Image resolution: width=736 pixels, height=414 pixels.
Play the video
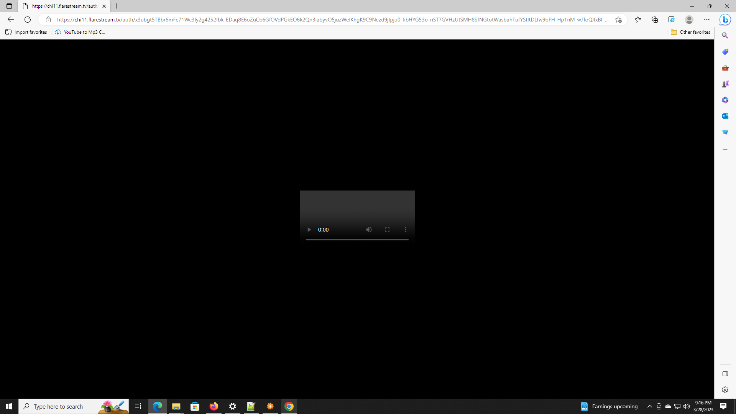pyautogui.click(x=309, y=230)
